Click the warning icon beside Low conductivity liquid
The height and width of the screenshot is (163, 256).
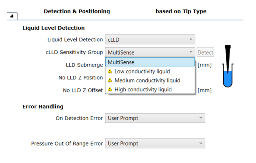110,71
